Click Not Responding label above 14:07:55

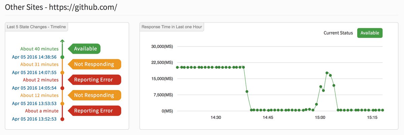coord(94,64)
